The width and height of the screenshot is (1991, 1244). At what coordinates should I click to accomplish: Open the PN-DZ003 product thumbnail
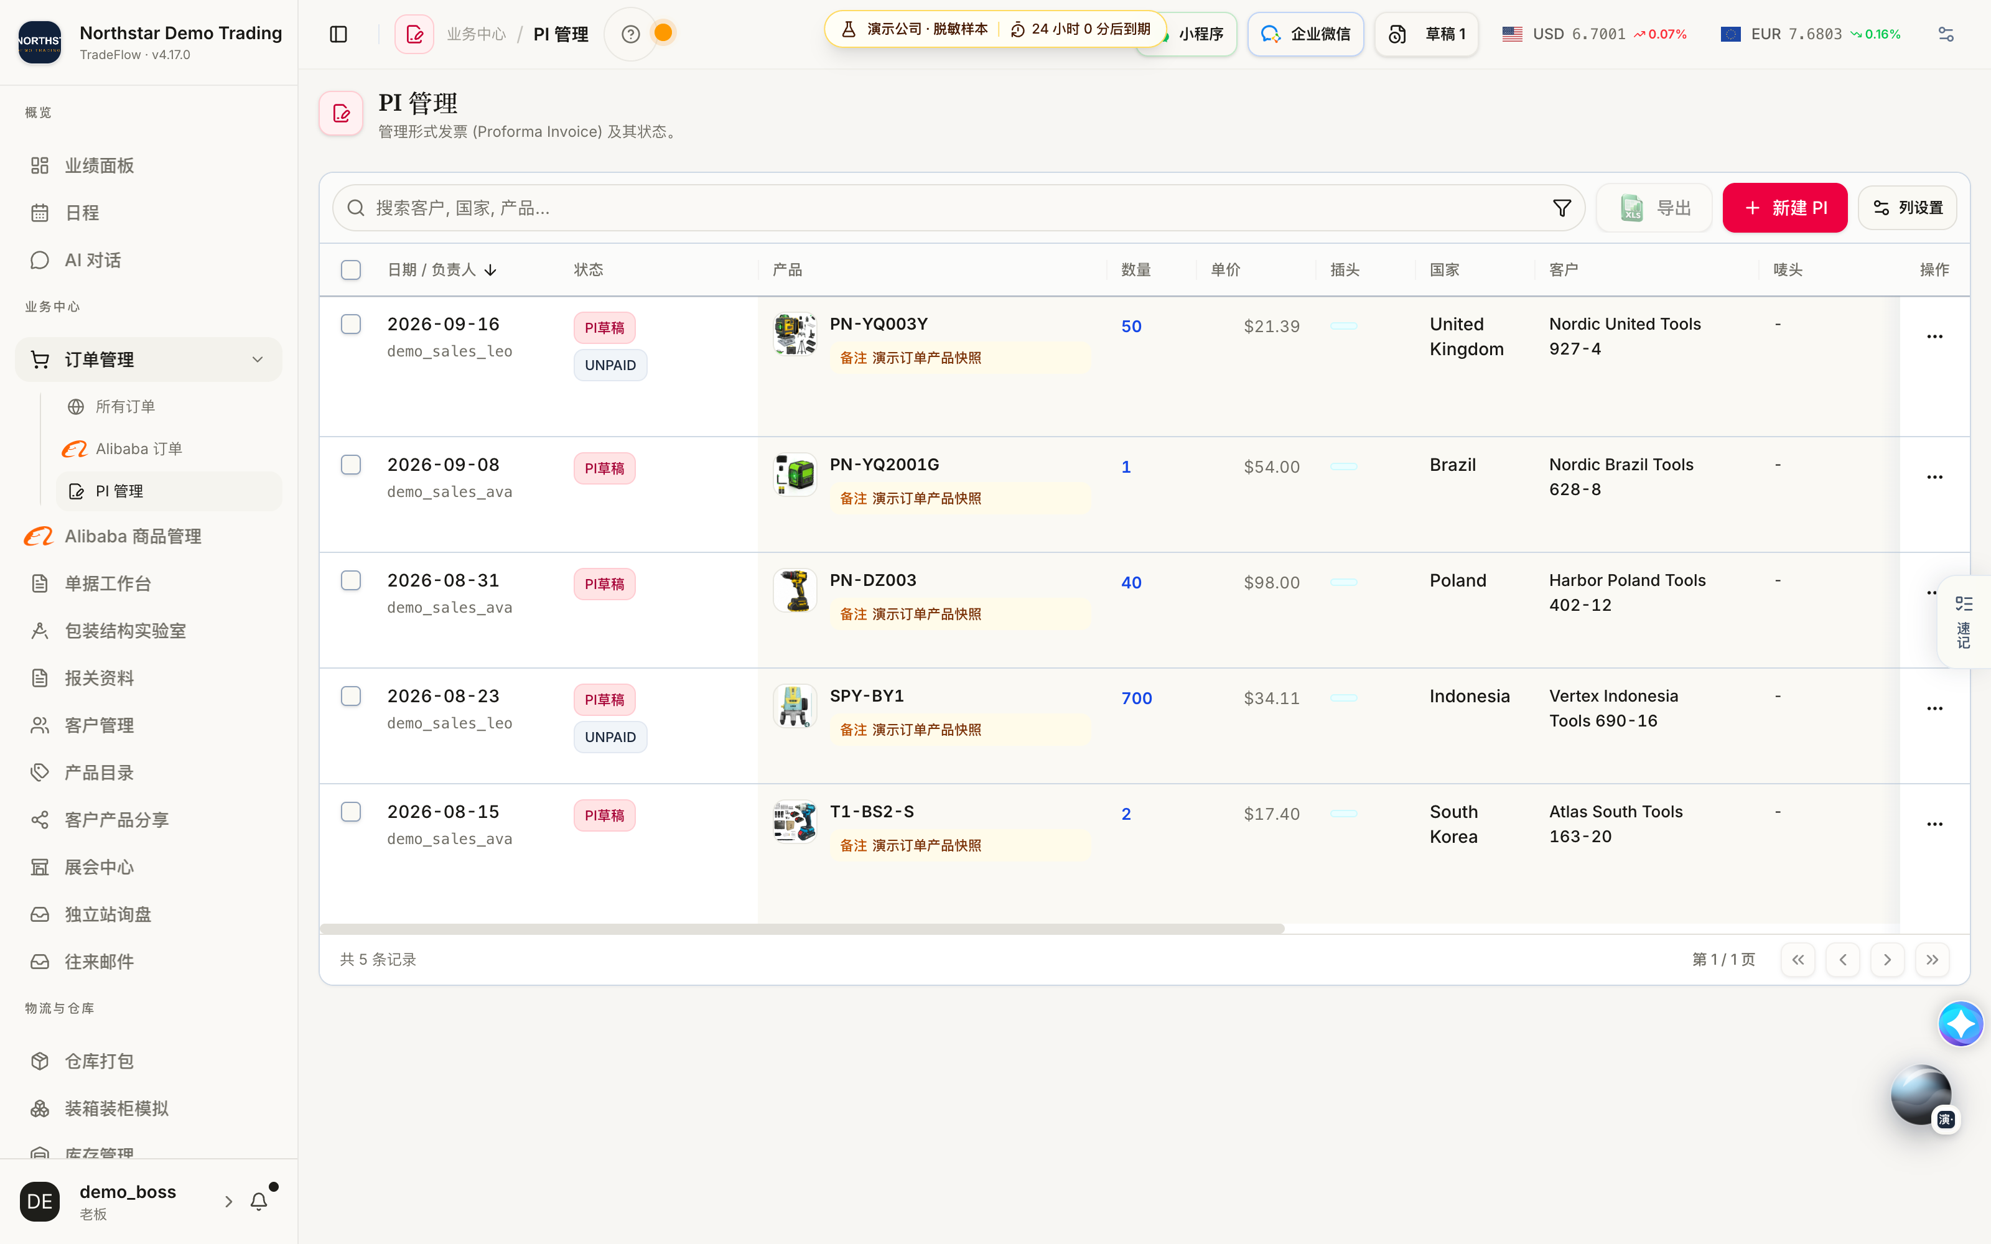(x=795, y=591)
